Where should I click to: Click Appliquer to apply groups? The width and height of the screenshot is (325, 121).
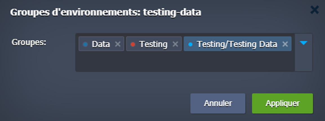[x=282, y=103]
